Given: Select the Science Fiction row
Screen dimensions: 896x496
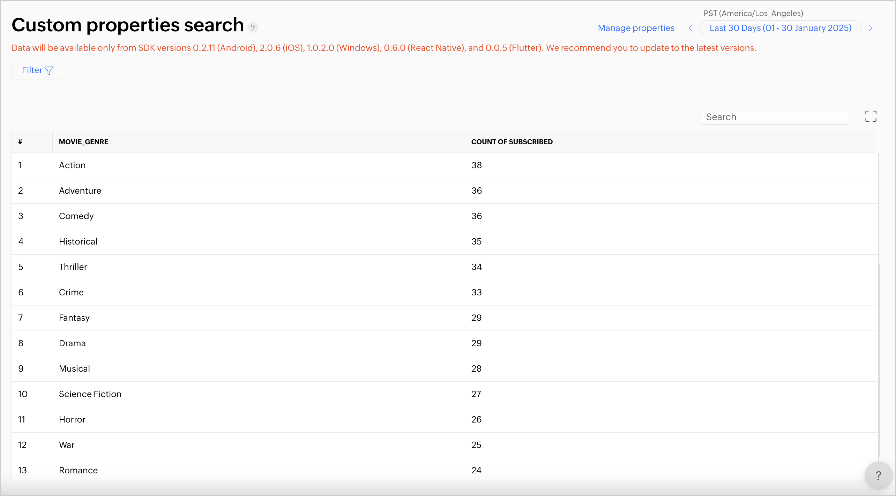Looking at the screenshot, I should (x=90, y=394).
